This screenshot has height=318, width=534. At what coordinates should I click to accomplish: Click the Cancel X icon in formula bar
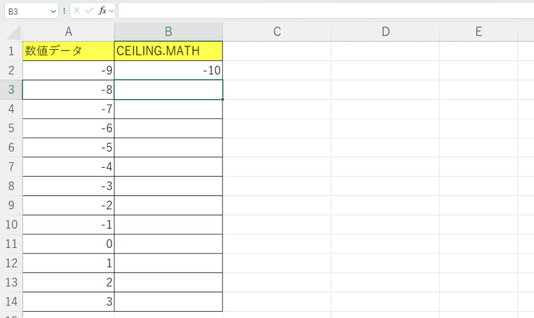click(77, 11)
